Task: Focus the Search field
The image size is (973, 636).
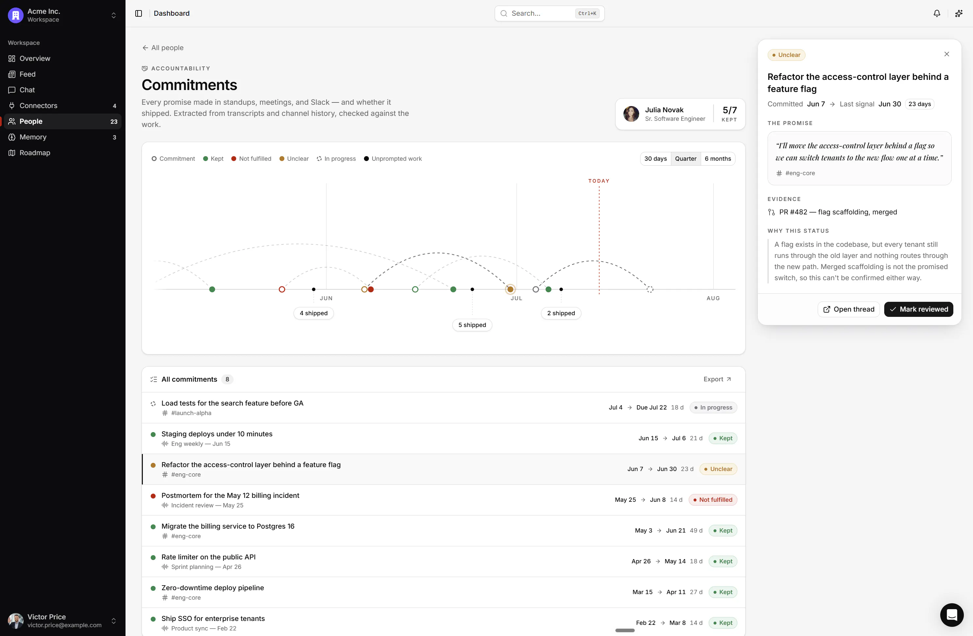Action: pyautogui.click(x=549, y=13)
